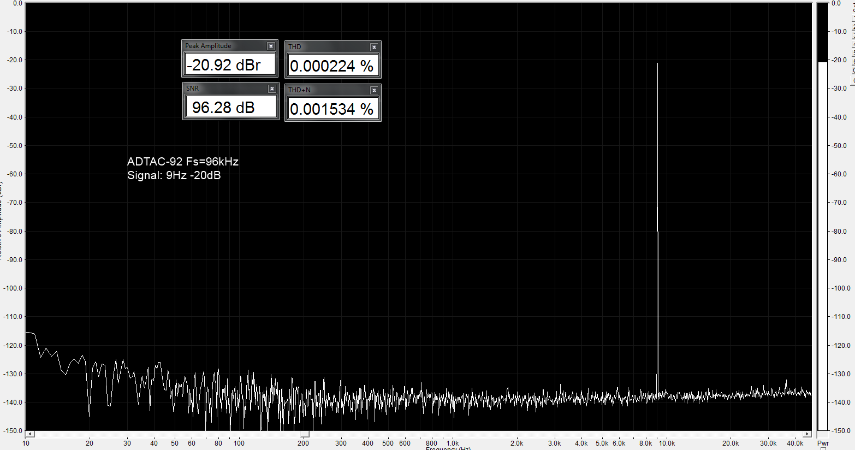The image size is (855, 450).
Task: Click the "Pwr" label under the meter
Action: click(823, 443)
